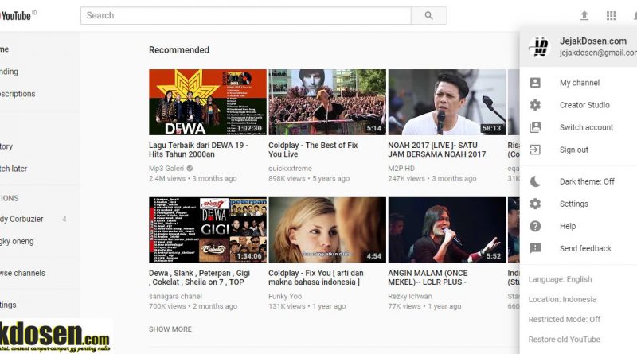The image size is (637, 354).
Task: Click the JejakDosen.com account name
Action: point(592,41)
